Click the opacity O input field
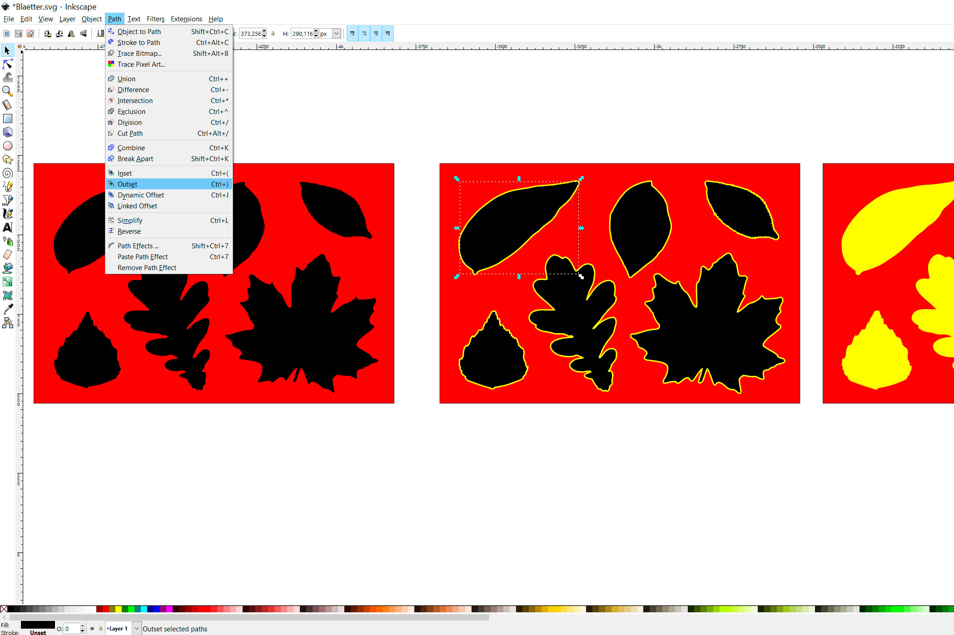This screenshot has width=954, height=635. coord(72,629)
